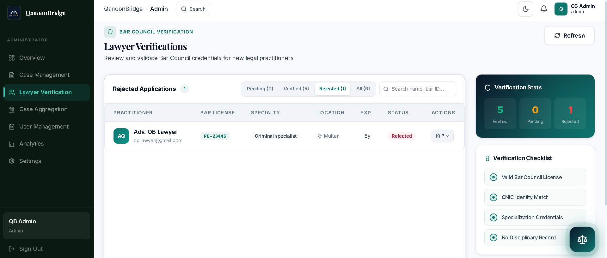
Task: Click the Specialty column header
Action: (x=265, y=113)
